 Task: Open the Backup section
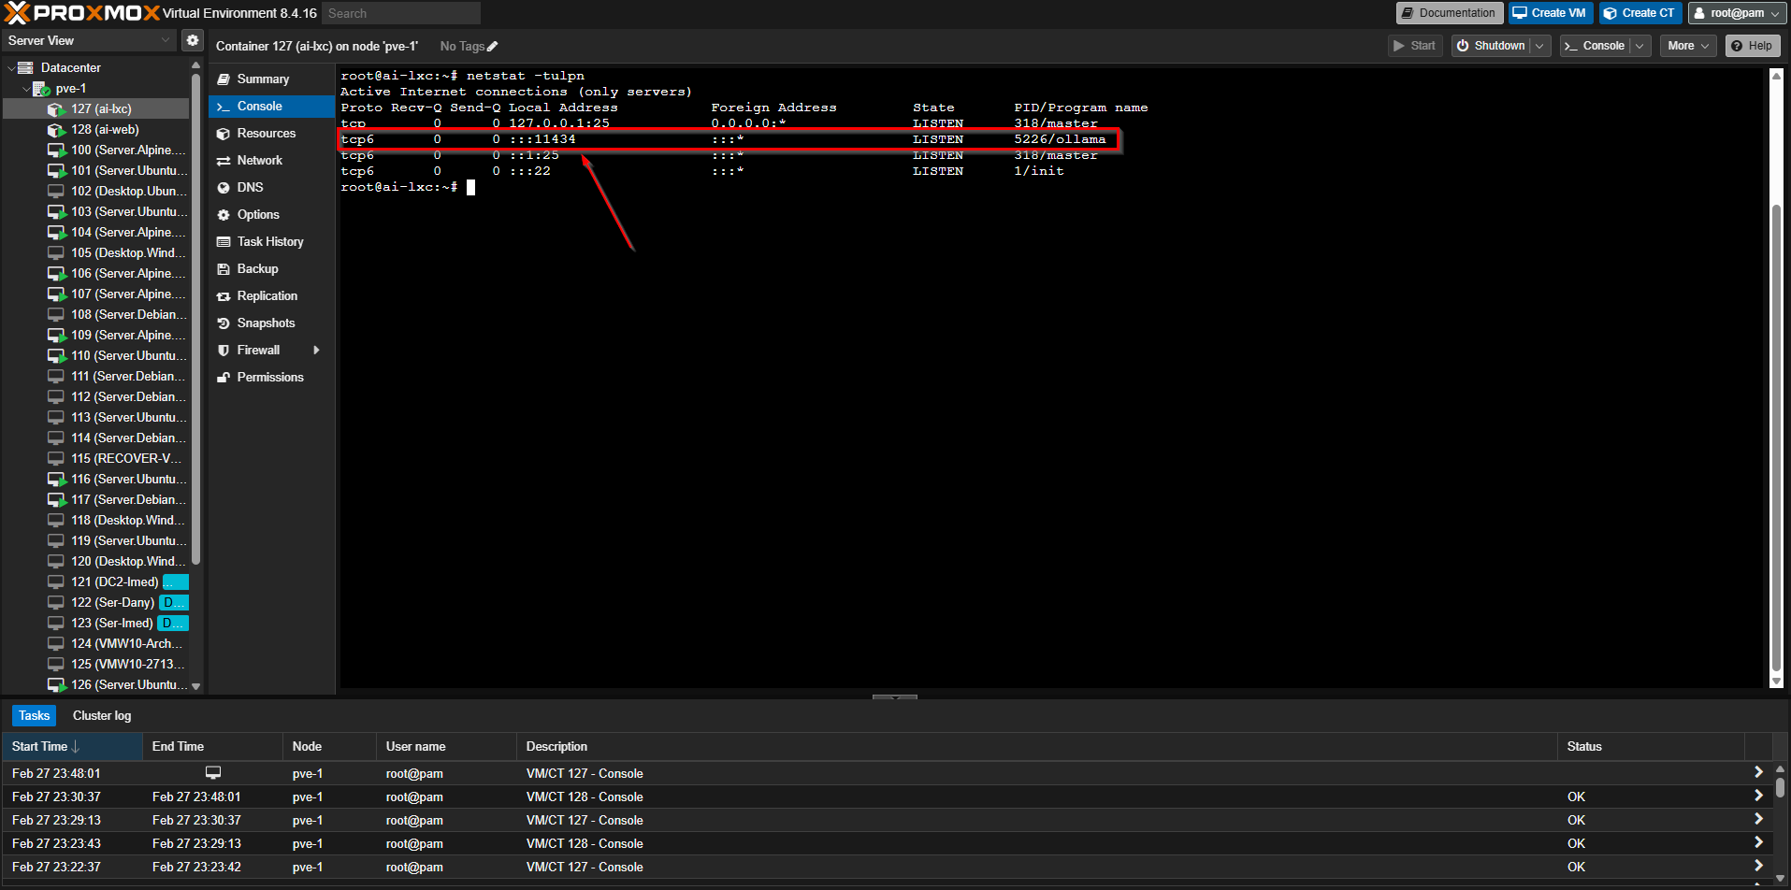tap(257, 268)
